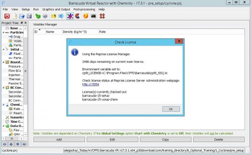Collapse the Data O... tree node

click(x=4, y=126)
